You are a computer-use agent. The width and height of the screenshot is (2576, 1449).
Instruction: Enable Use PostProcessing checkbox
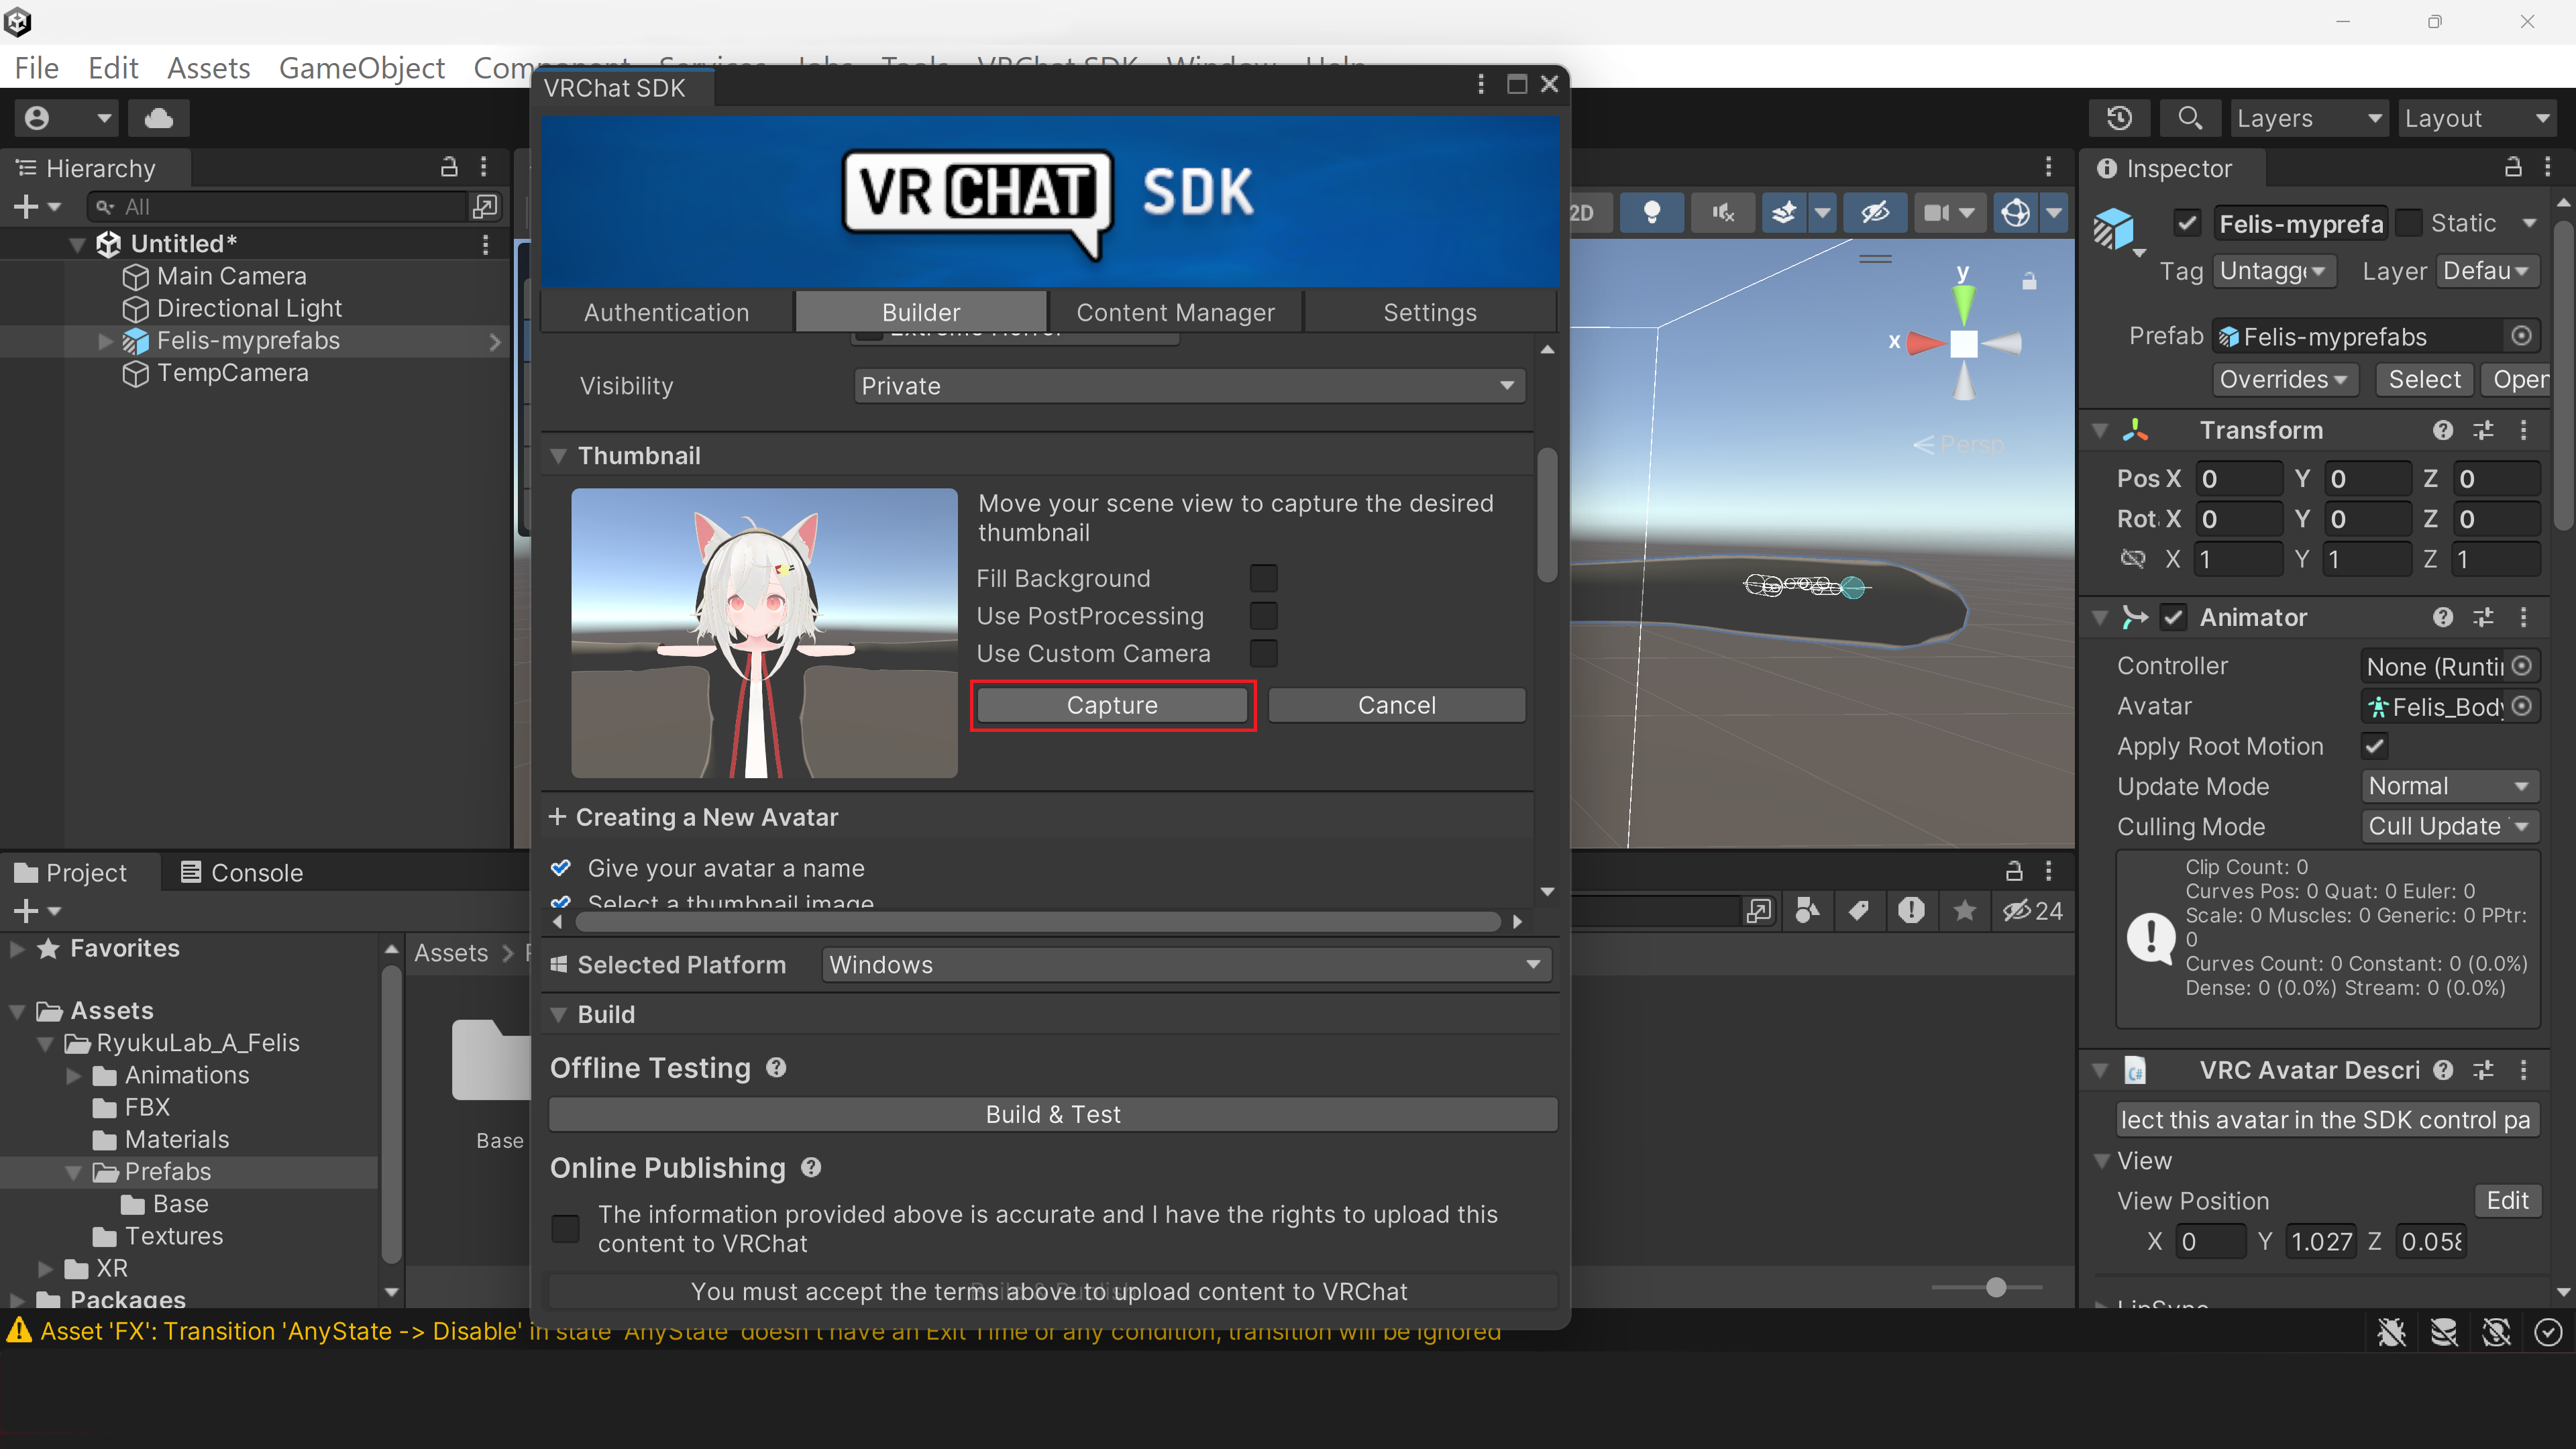[1263, 616]
